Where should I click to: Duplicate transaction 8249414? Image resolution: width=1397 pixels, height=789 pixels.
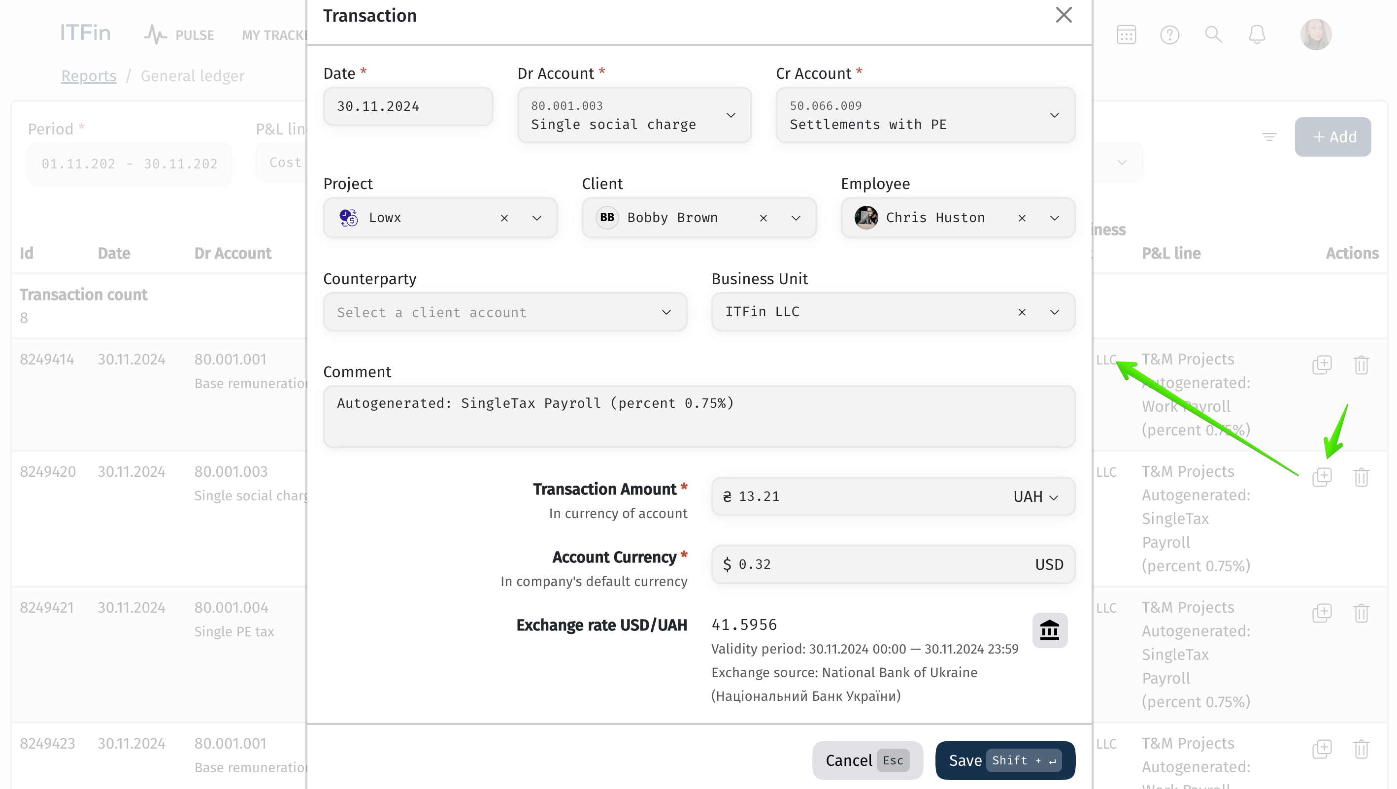(1322, 364)
